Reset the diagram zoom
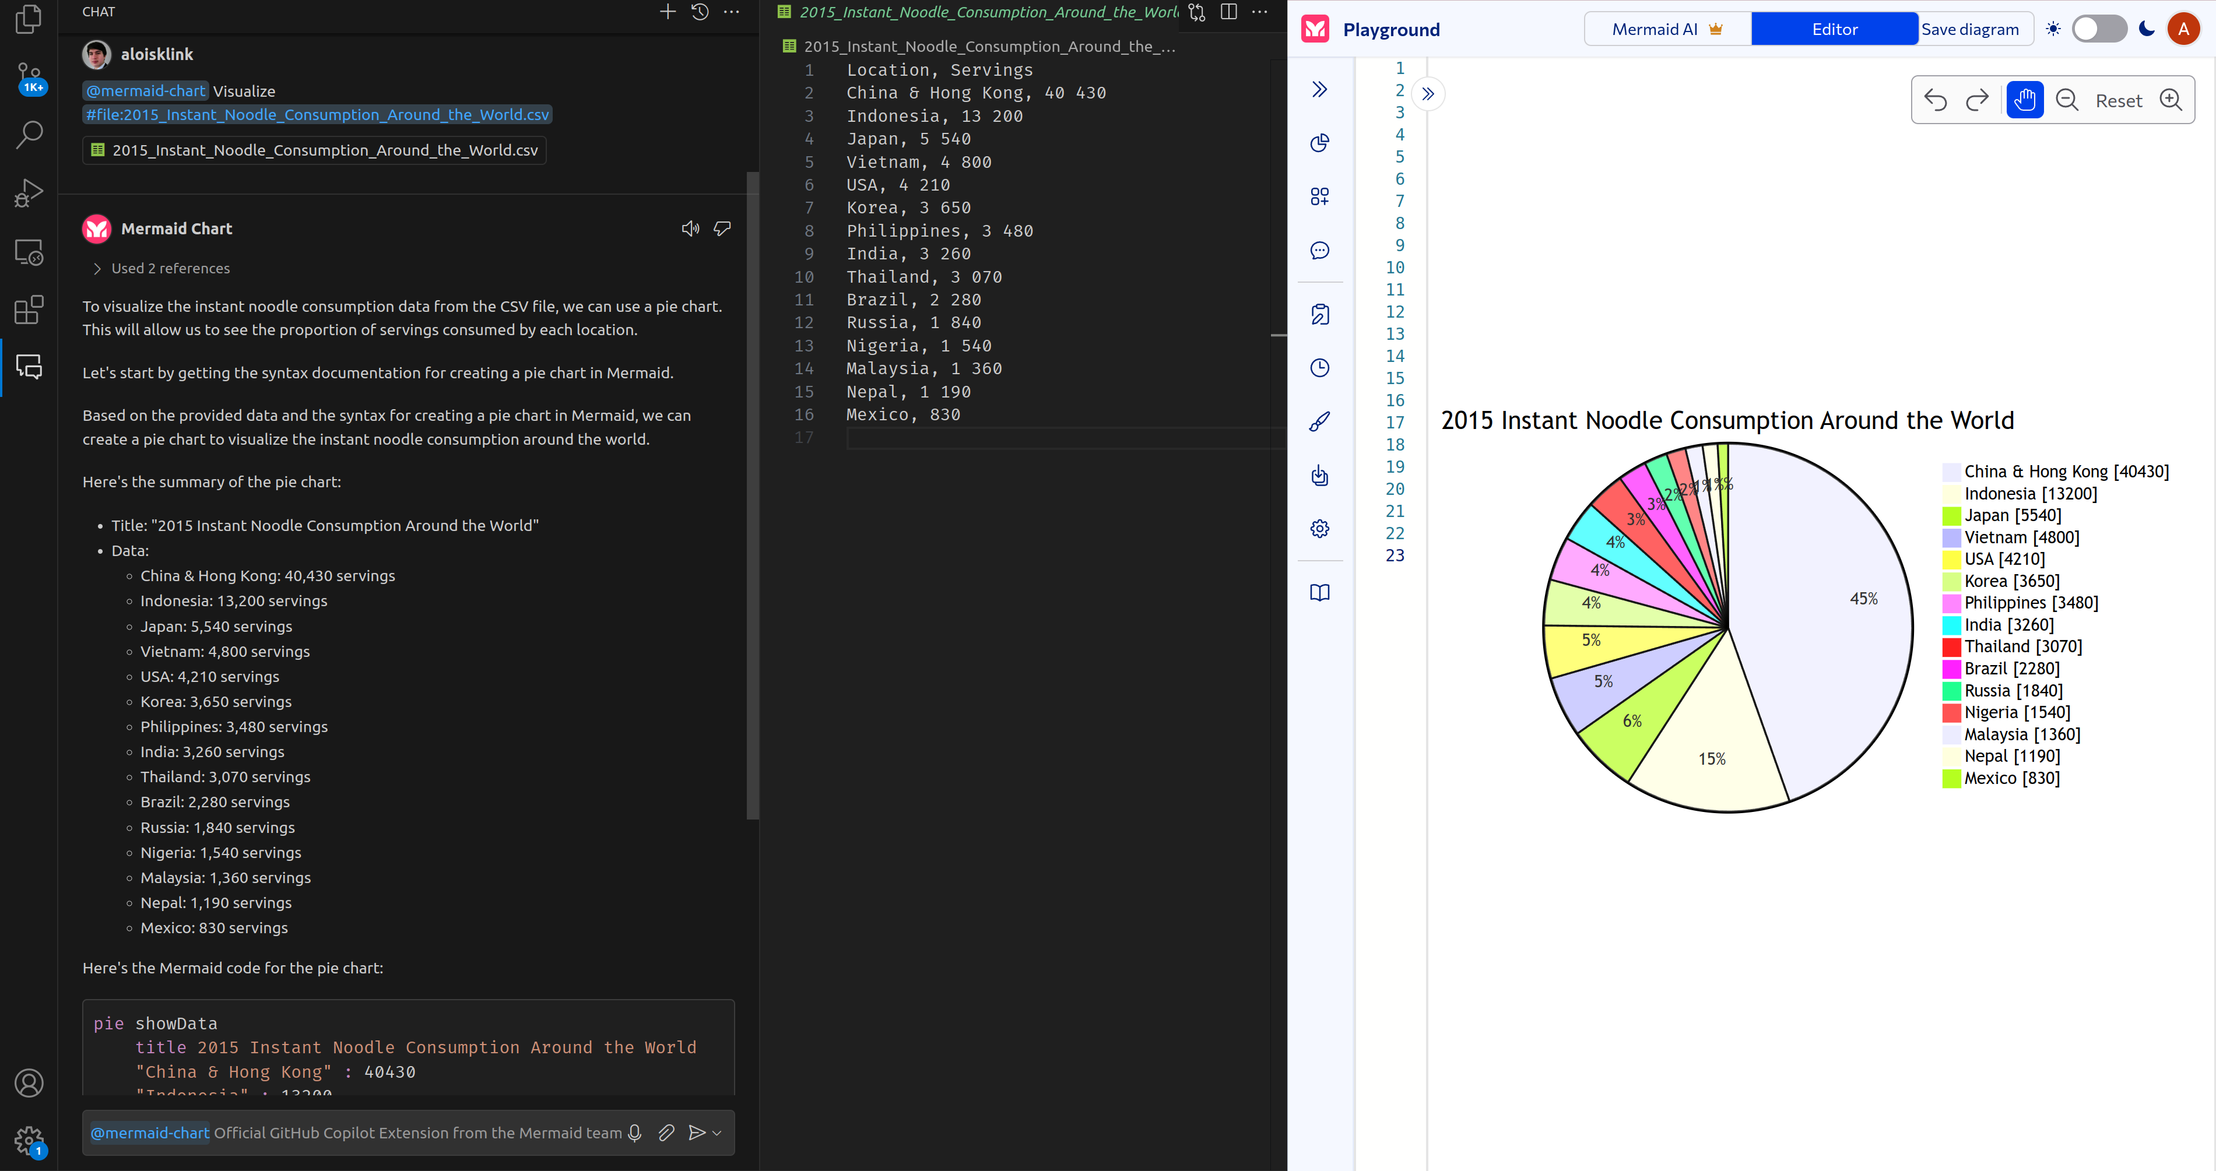 (x=2118, y=101)
